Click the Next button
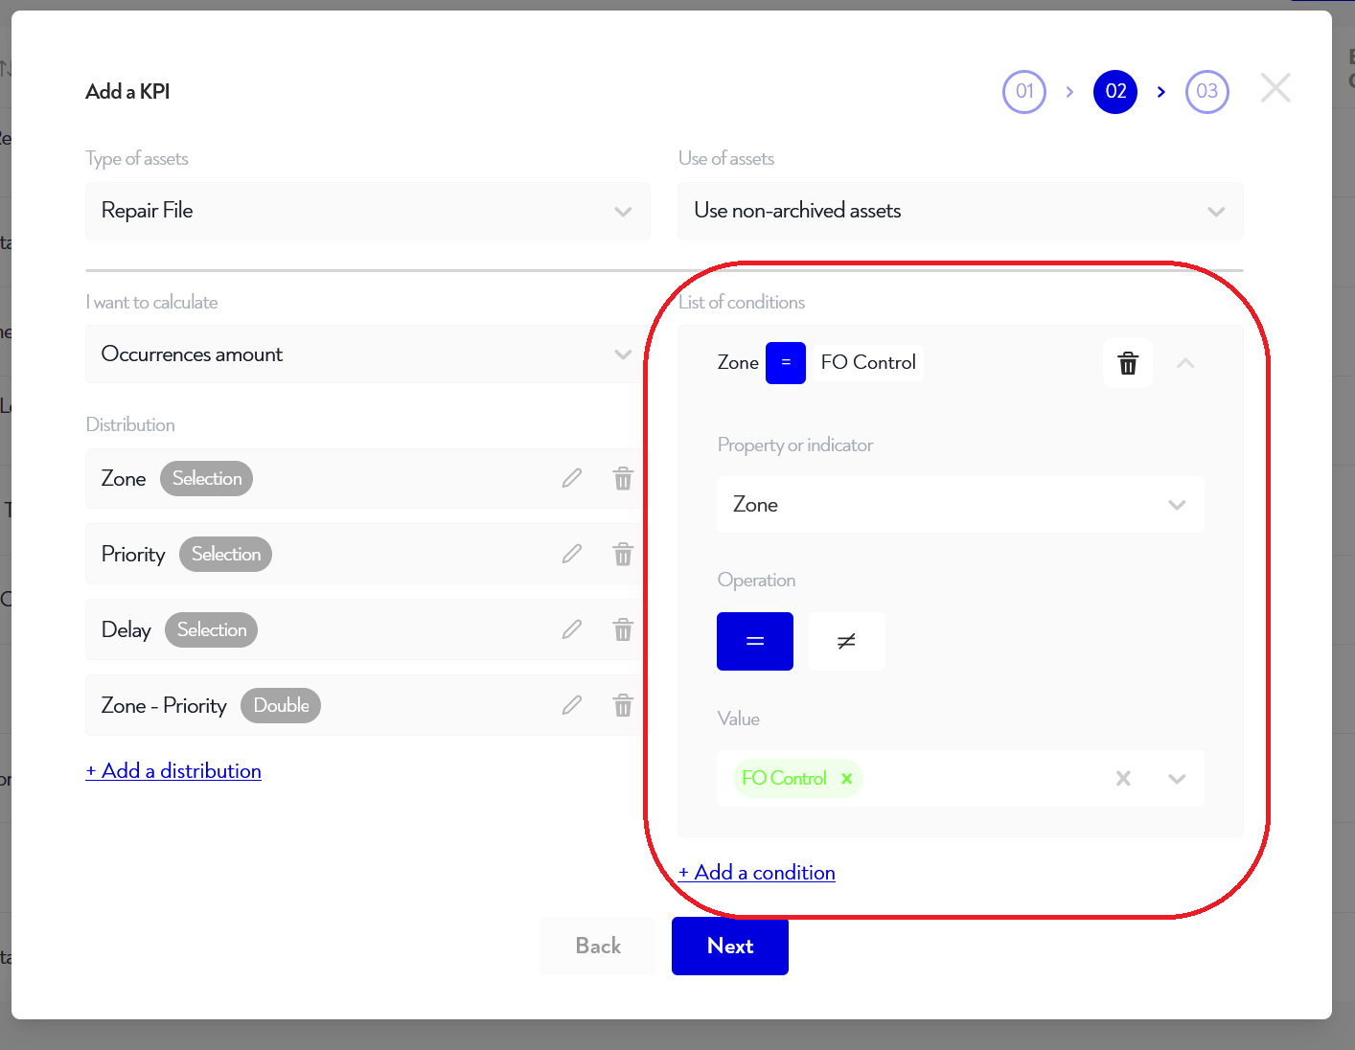Image resolution: width=1355 pixels, height=1050 pixels. [730, 947]
